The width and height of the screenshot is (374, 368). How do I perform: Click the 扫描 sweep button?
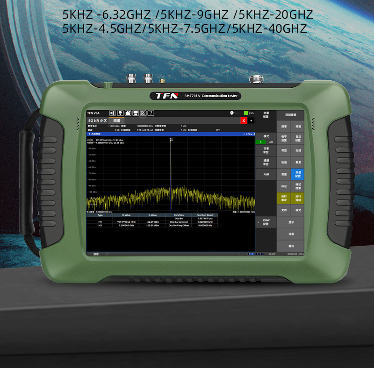298,150
